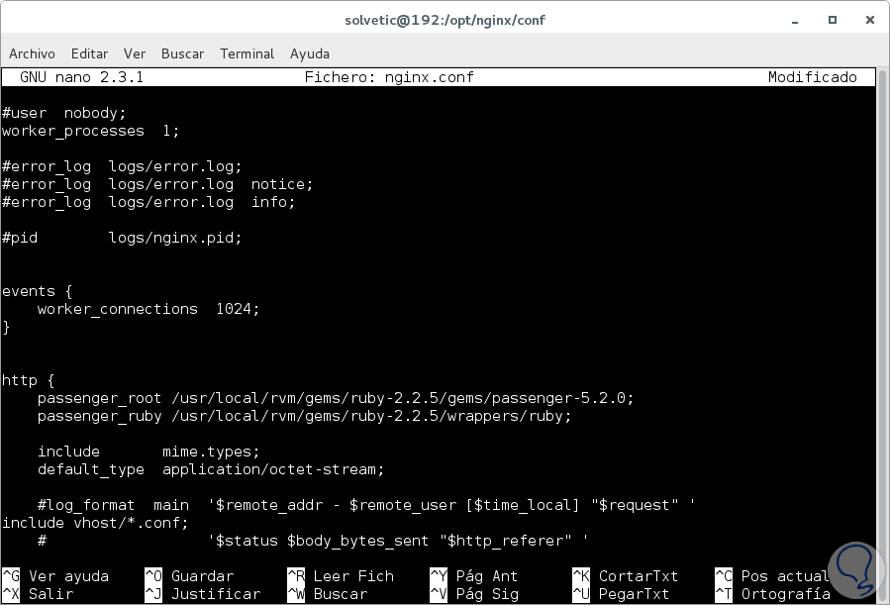Open the Terminal menu
Viewport: 890px width, 605px height.
247,53
